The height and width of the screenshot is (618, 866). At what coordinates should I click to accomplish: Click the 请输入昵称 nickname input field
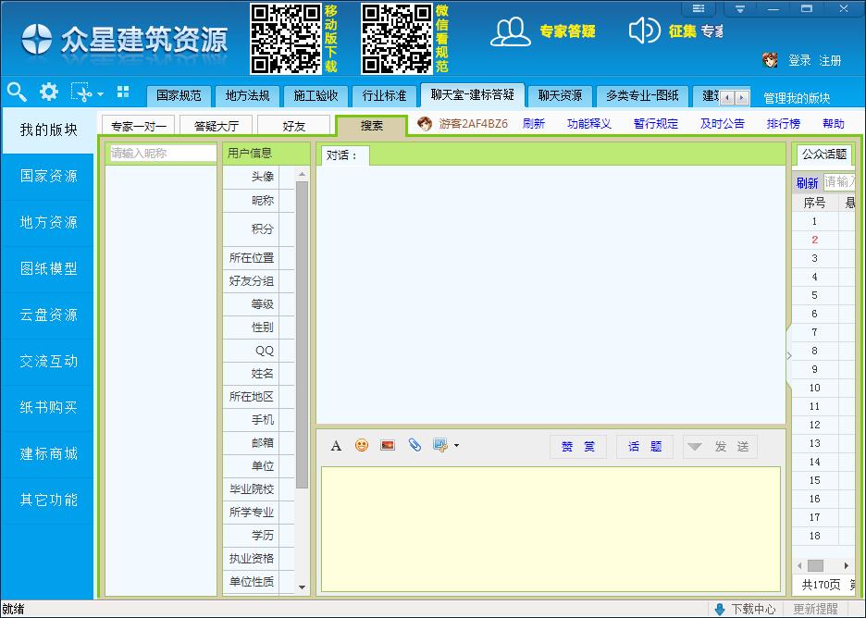click(x=162, y=154)
